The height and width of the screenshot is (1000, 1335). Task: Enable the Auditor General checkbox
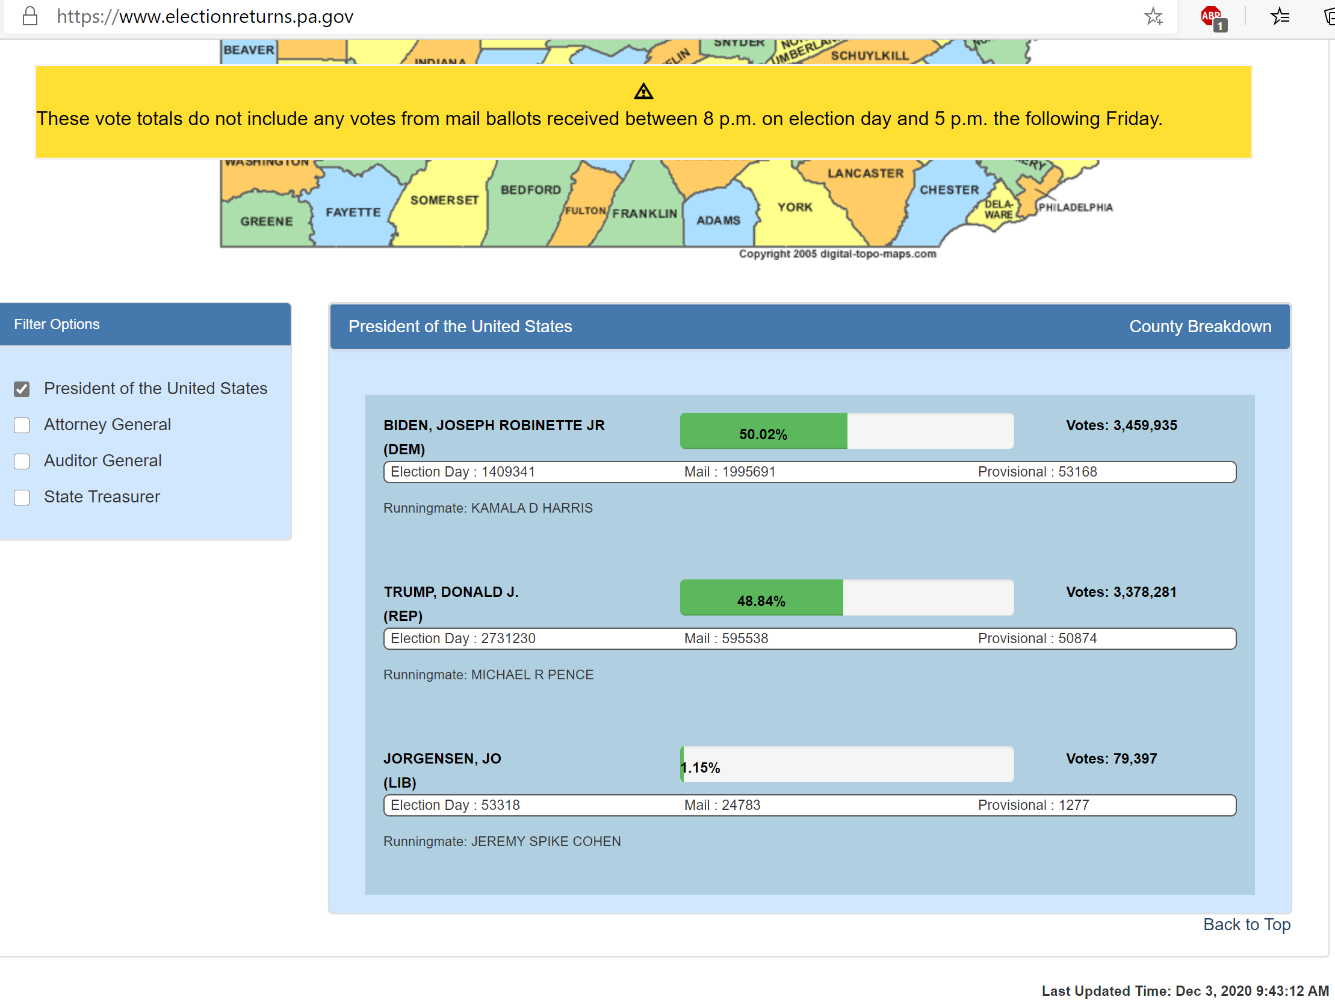pyautogui.click(x=22, y=461)
